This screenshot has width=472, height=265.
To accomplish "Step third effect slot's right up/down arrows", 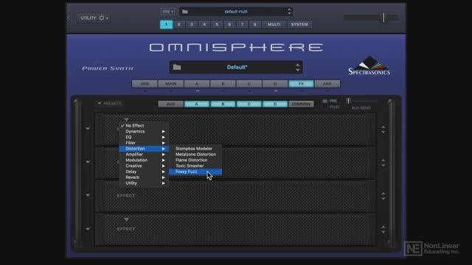I will tap(383, 197).
